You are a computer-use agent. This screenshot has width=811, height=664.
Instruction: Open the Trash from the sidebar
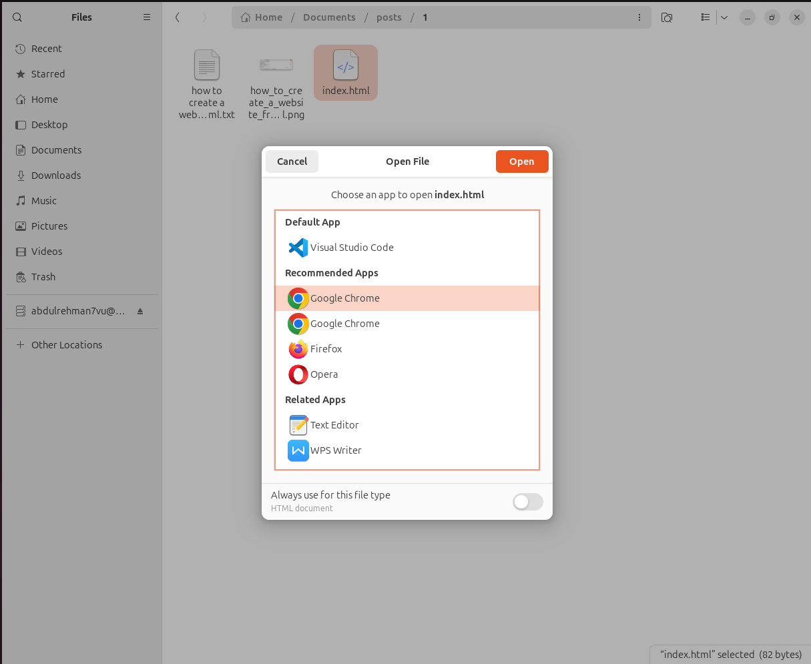click(44, 276)
